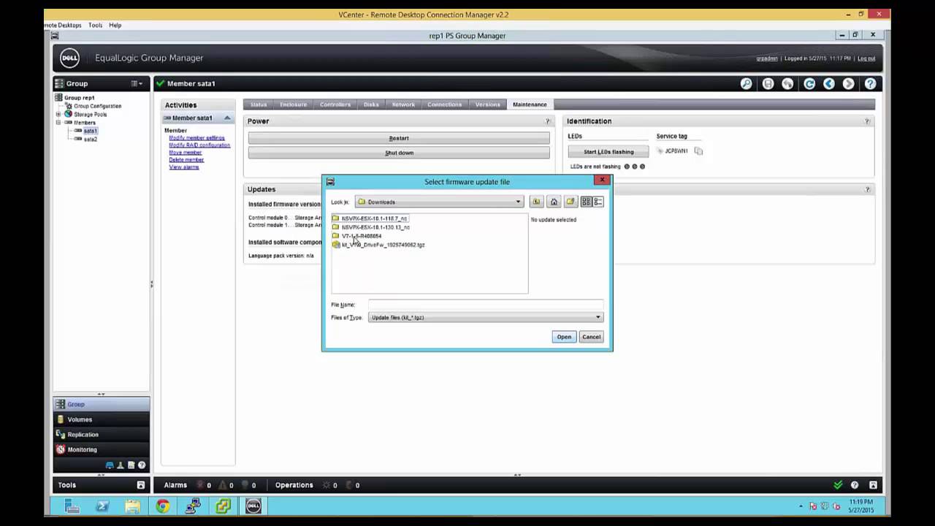
Task: Click the Tools panel expand icon
Action: click(141, 485)
